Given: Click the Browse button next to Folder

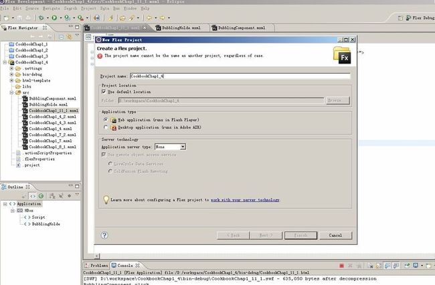Looking at the screenshot, I should [x=337, y=100].
